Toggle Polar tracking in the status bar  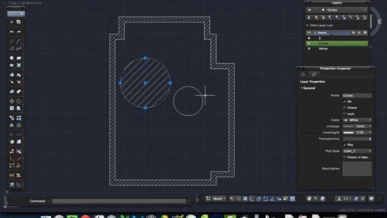(259, 199)
